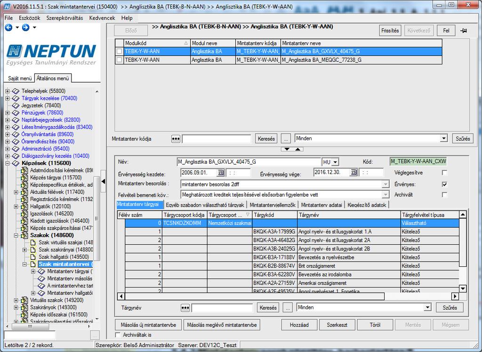Collapse the left menu panel arrow

[x=103, y=181]
